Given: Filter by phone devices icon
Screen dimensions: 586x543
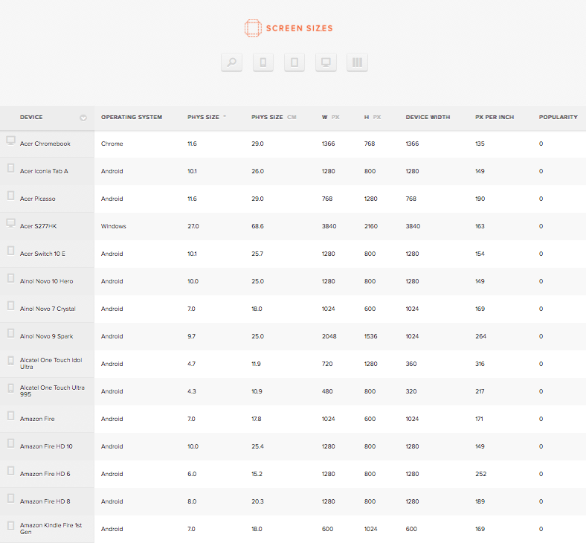Looking at the screenshot, I should [263, 62].
